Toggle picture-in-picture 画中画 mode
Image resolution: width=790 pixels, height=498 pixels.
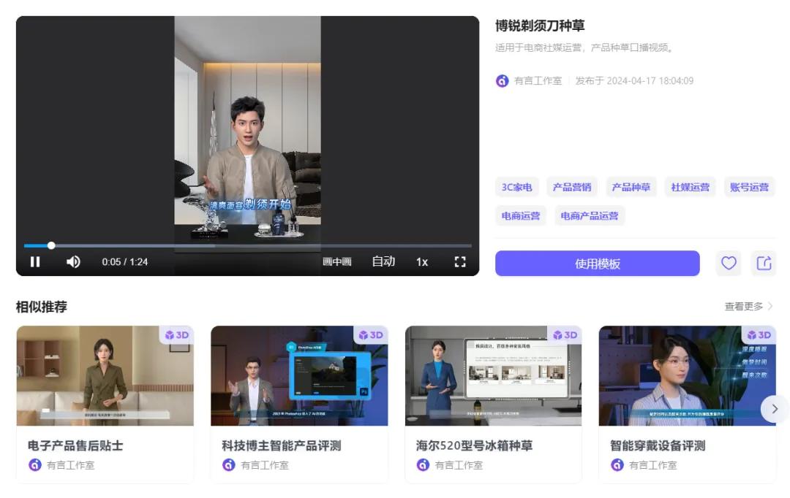coord(337,262)
